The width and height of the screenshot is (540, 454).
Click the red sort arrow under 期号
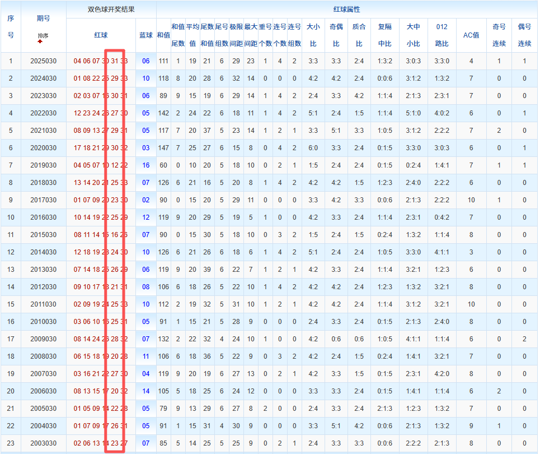coord(40,41)
